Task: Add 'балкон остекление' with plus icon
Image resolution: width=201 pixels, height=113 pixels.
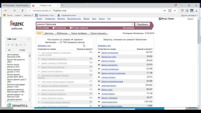Action: [99, 52]
